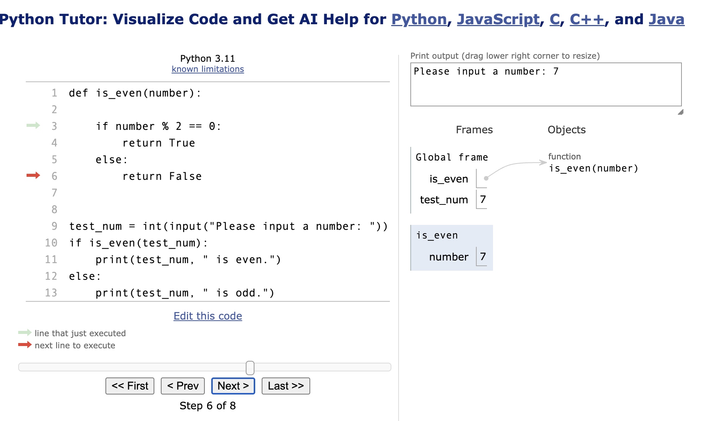Image resolution: width=716 pixels, height=421 pixels.
Task: Click code line 1 'def is_even(number):'
Action: [135, 93]
